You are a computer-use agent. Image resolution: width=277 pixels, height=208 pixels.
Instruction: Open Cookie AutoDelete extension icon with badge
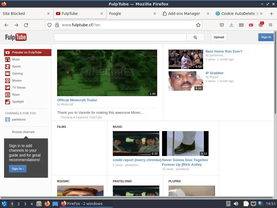point(261,25)
